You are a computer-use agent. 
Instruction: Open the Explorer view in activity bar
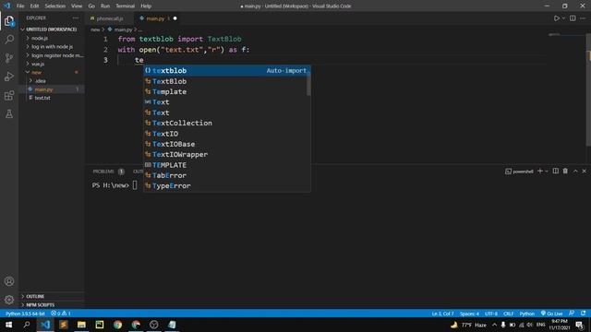point(9,21)
